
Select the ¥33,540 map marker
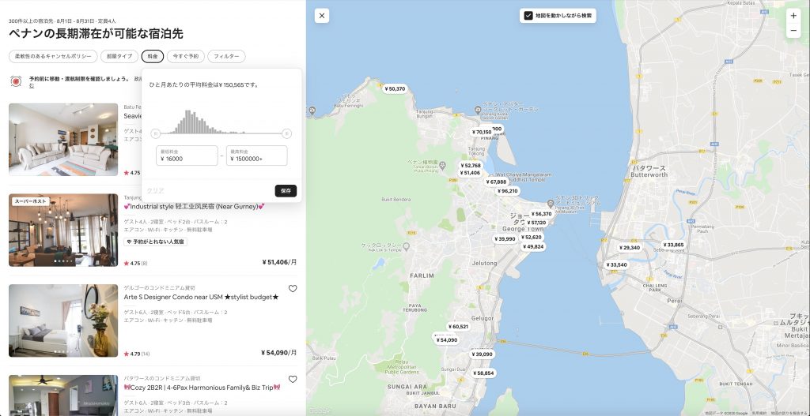pos(616,264)
